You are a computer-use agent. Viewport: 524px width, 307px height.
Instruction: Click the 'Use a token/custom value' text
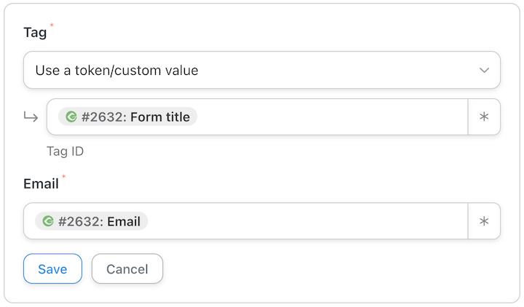[116, 71]
